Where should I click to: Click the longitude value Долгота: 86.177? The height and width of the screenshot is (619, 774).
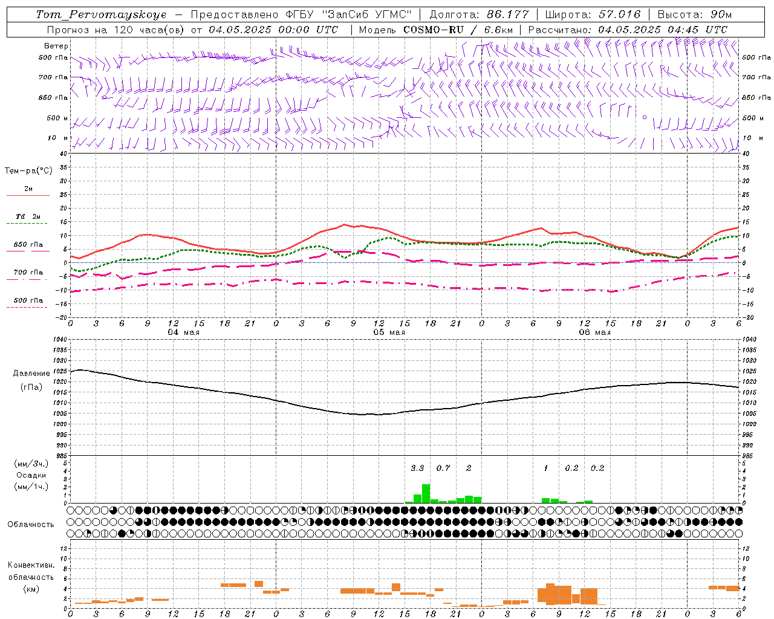click(479, 15)
